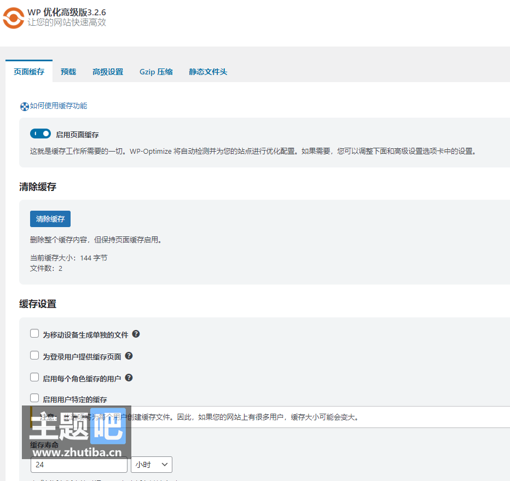The height and width of the screenshot is (481, 510).
Task: Tick the 启用每个角色缓存的用户 checkbox
Action: (x=34, y=378)
